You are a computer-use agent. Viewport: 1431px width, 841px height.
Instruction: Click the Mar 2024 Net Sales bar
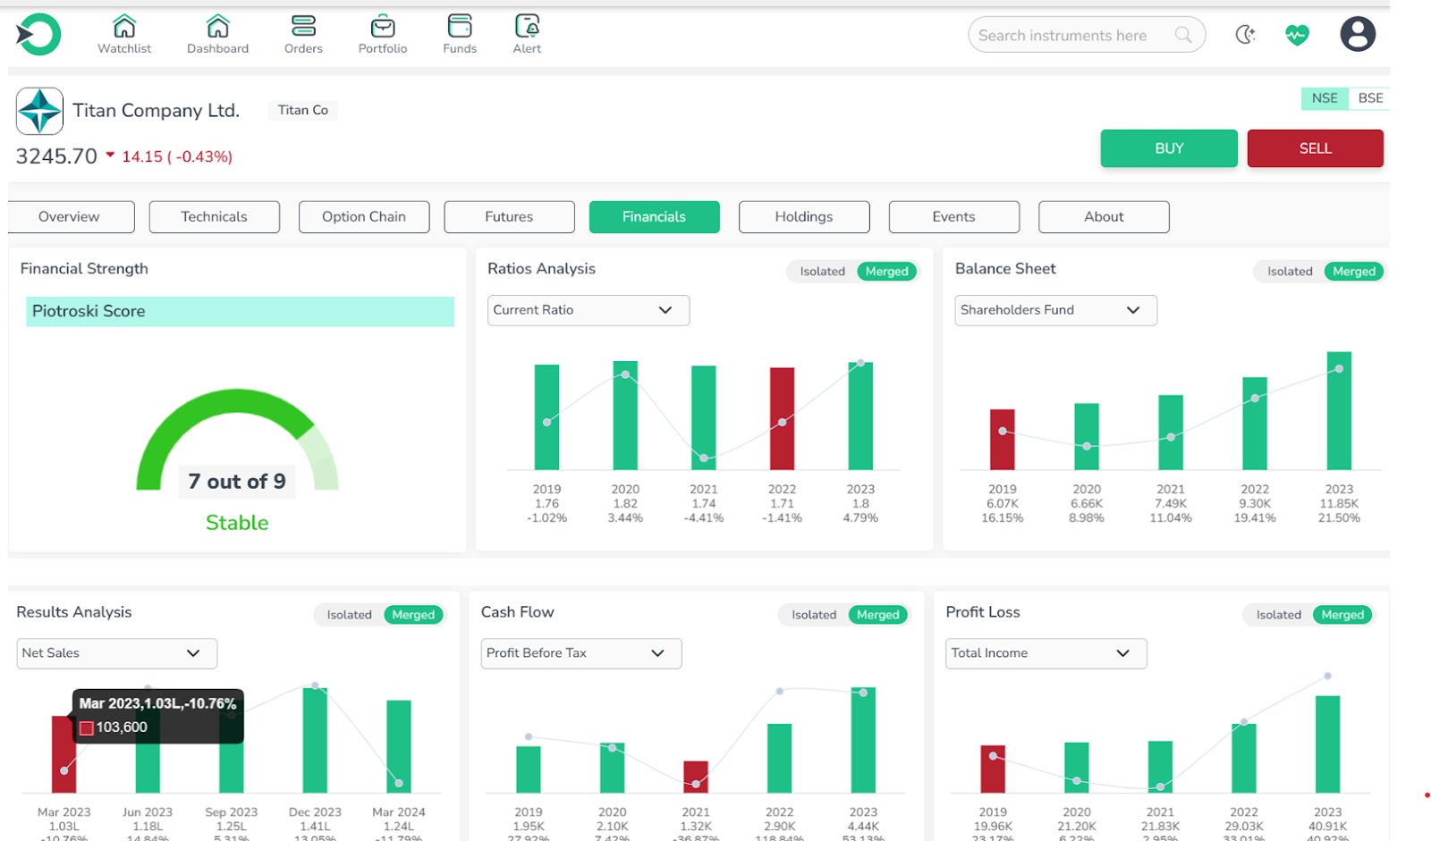tap(399, 746)
